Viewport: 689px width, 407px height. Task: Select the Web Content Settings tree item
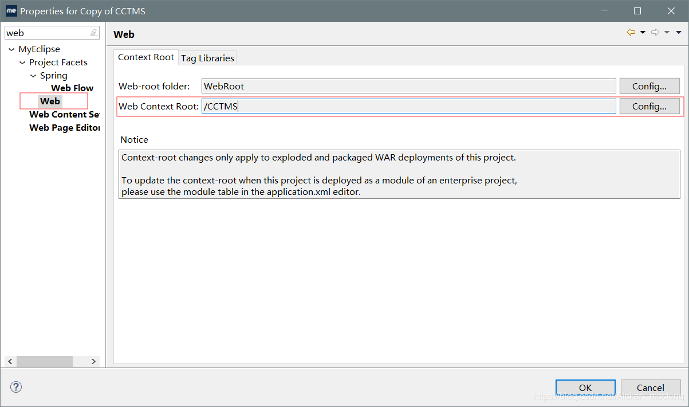(65, 114)
